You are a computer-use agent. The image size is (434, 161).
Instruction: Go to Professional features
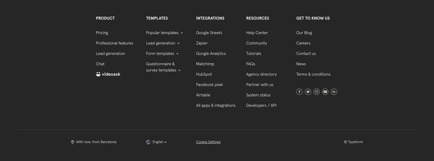(114, 43)
